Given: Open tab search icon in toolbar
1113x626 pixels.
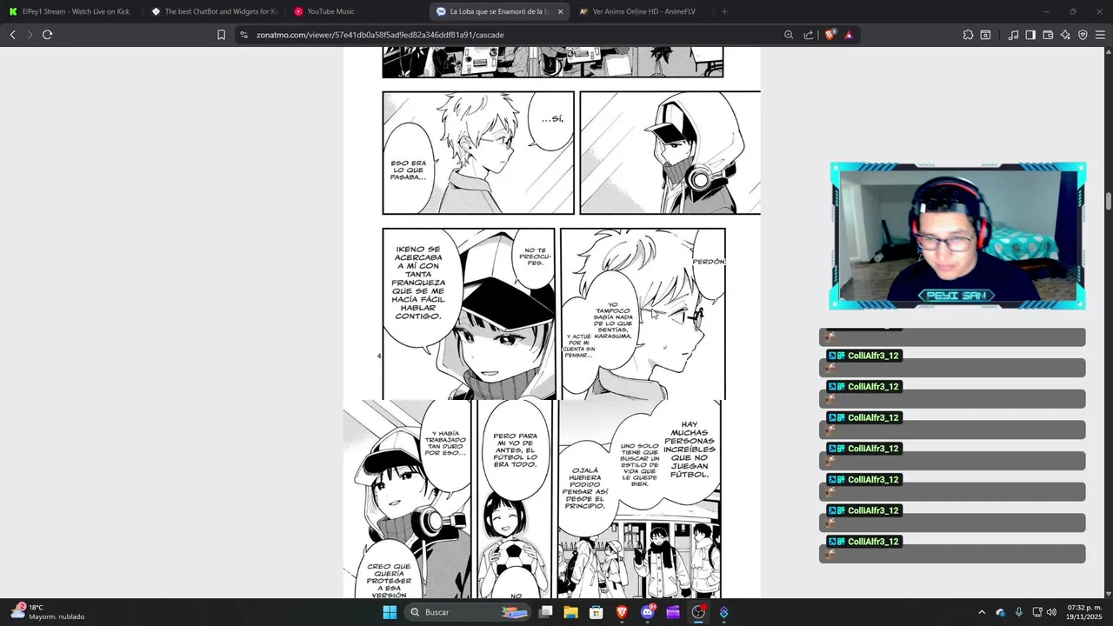Looking at the screenshot, I should point(985,35).
